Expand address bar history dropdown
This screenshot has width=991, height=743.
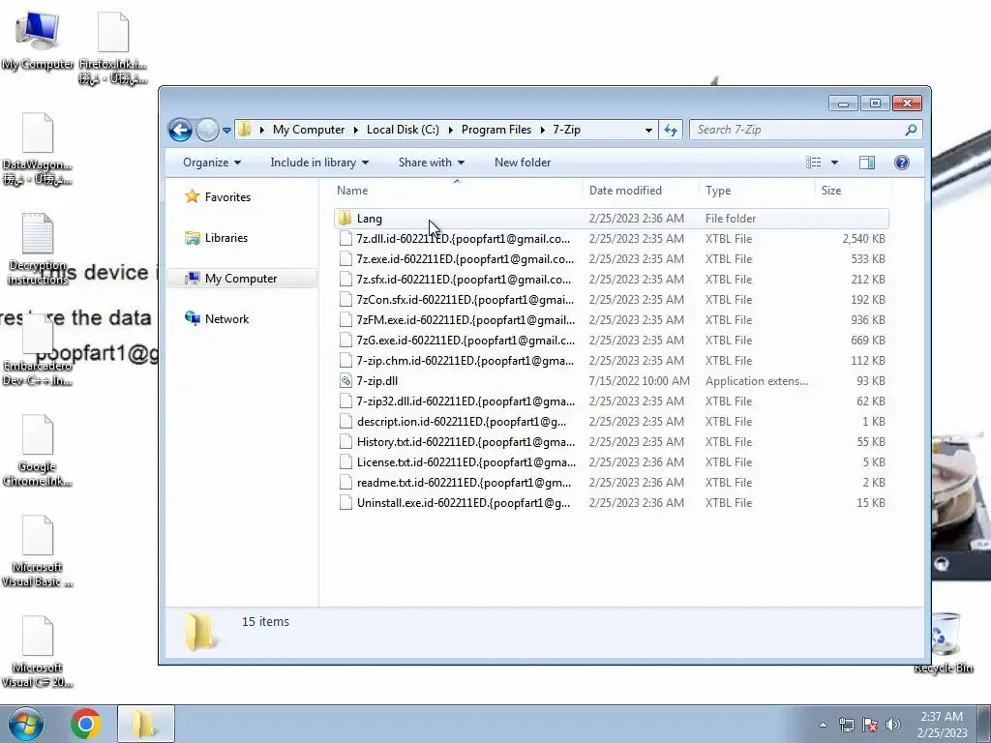(648, 131)
